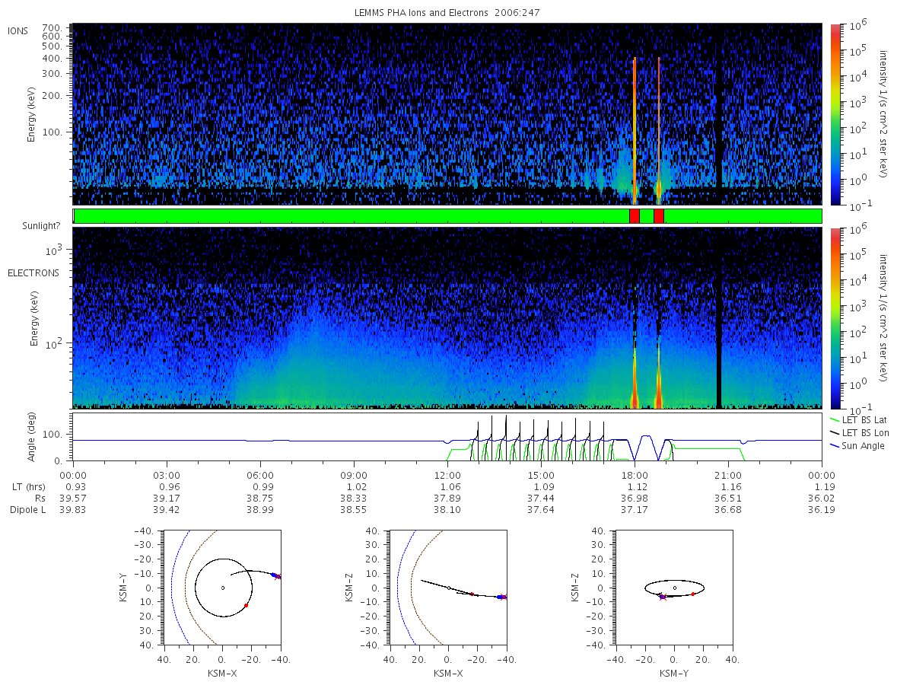Click the middle KSM-X vs KSM-Z orbit plot
This screenshot has height=685, width=913.
(x=447, y=588)
